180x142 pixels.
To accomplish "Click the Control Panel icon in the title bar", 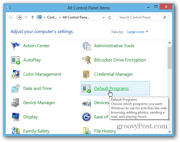I will coord(9,8).
